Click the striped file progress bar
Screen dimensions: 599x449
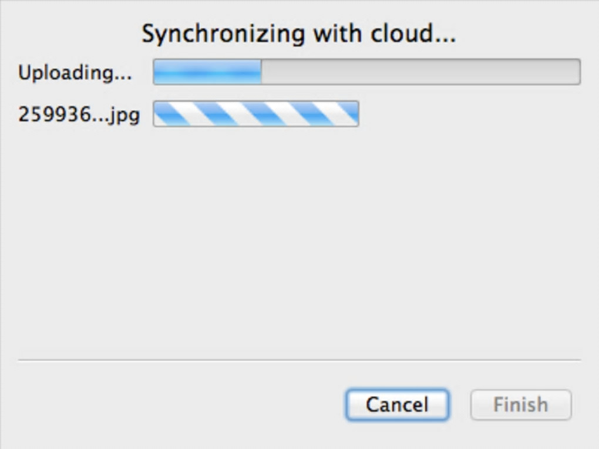[256, 114]
